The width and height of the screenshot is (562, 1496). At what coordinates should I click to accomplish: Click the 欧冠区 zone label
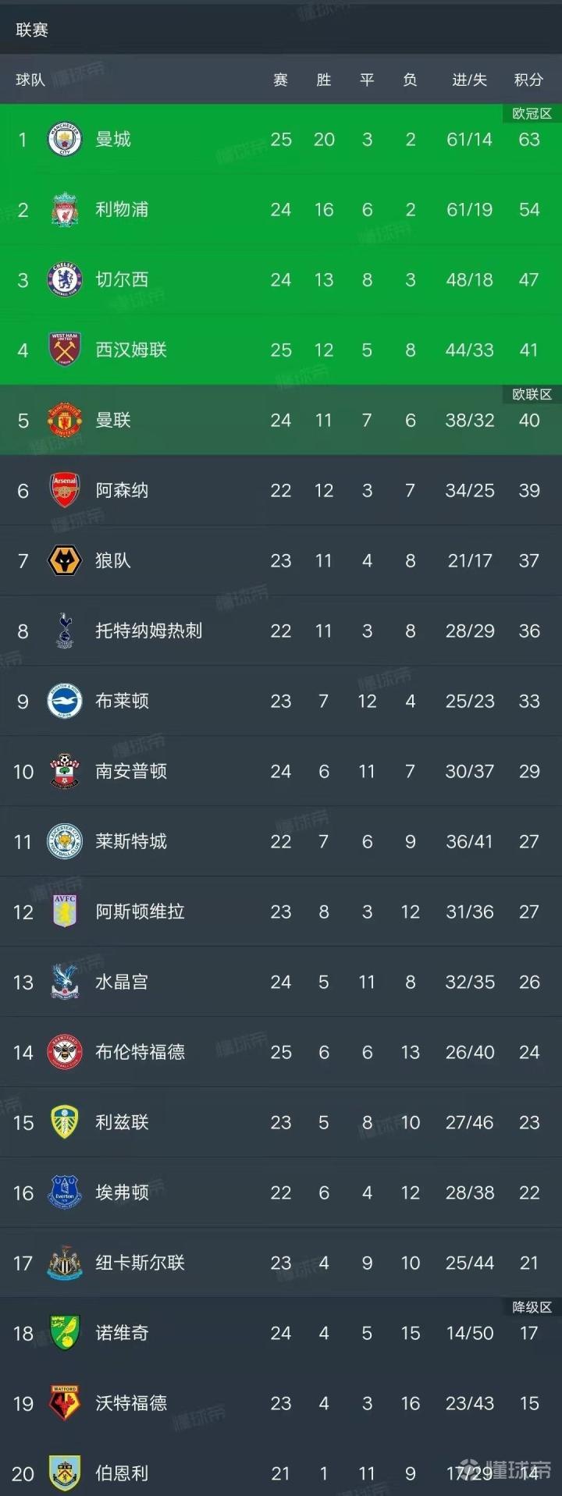point(532,114)
